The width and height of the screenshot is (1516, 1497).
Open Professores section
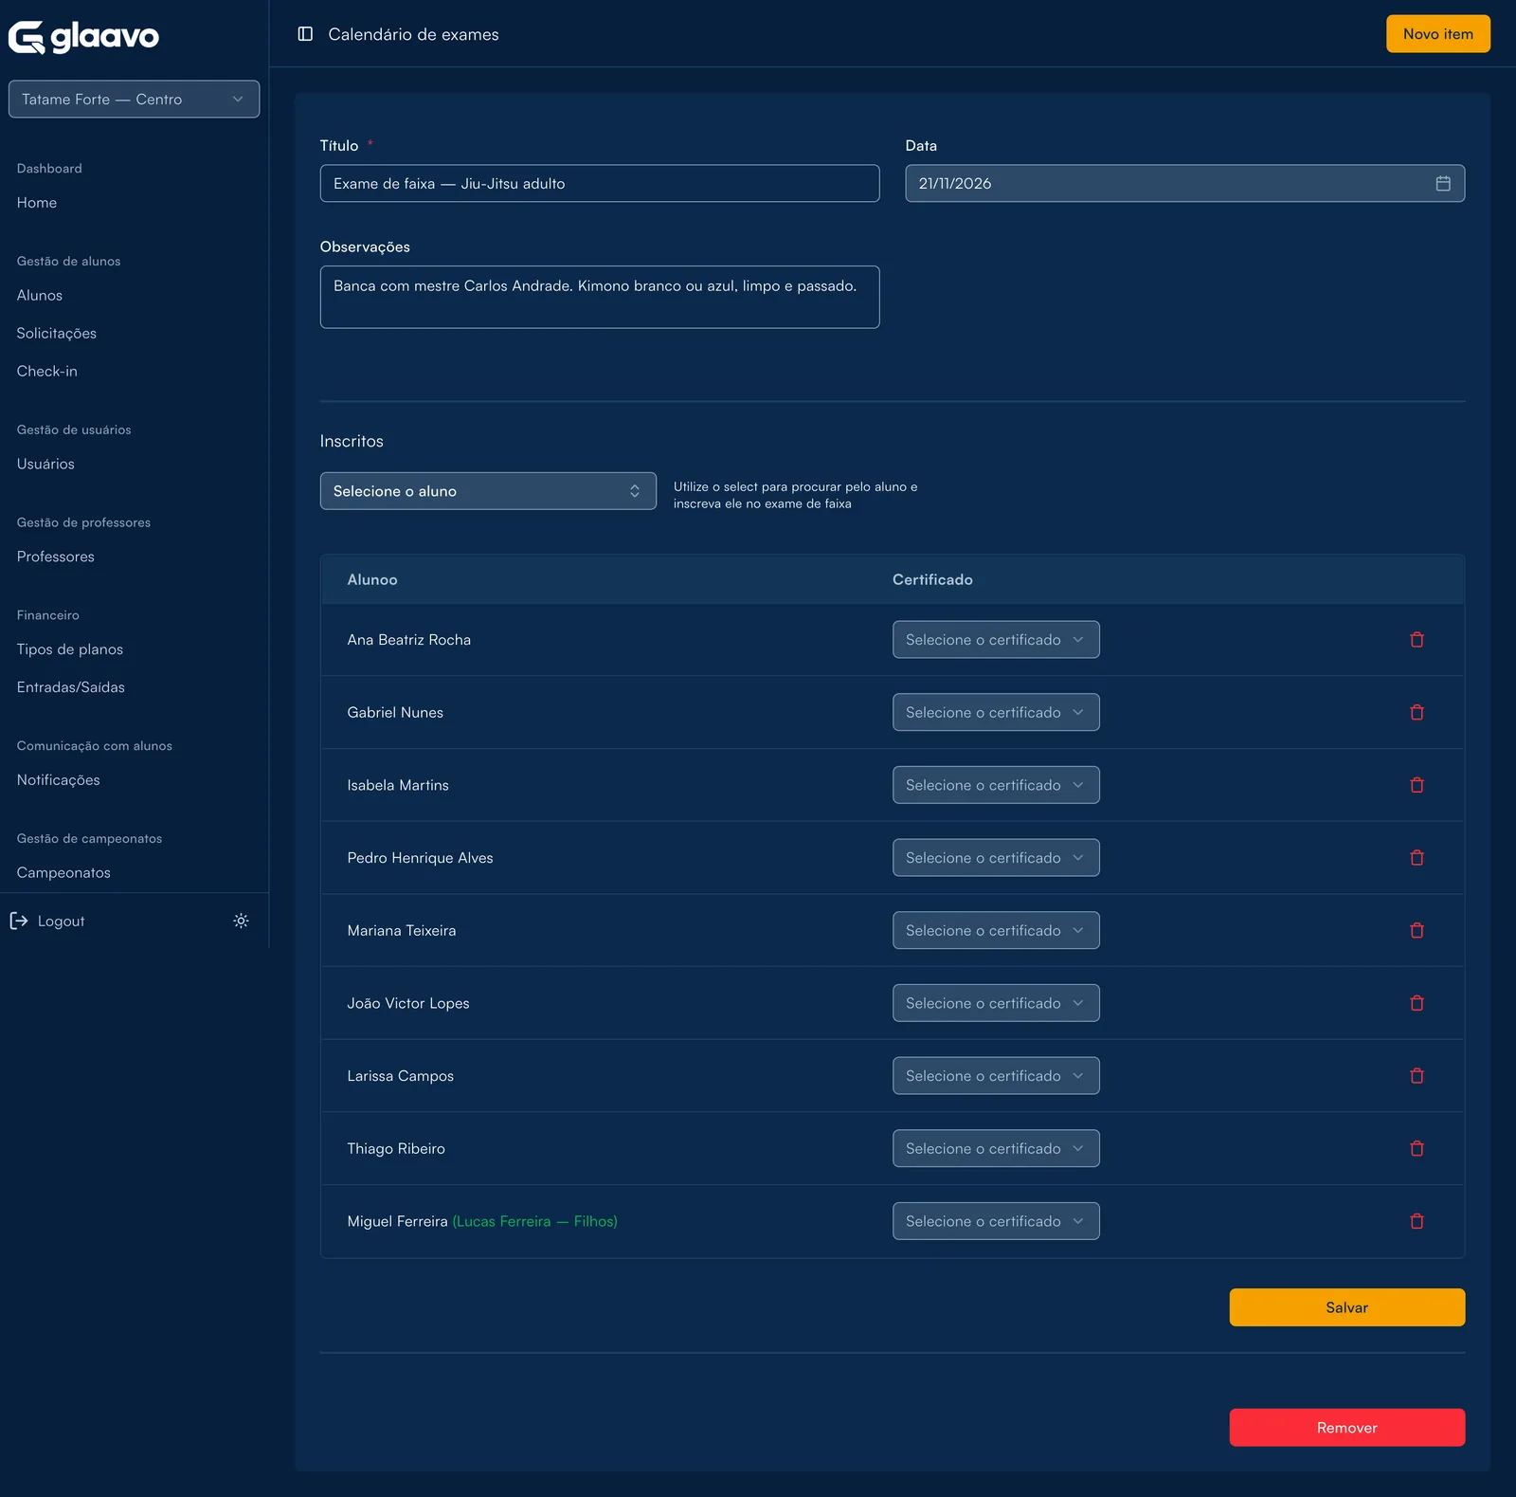(56, 557)
